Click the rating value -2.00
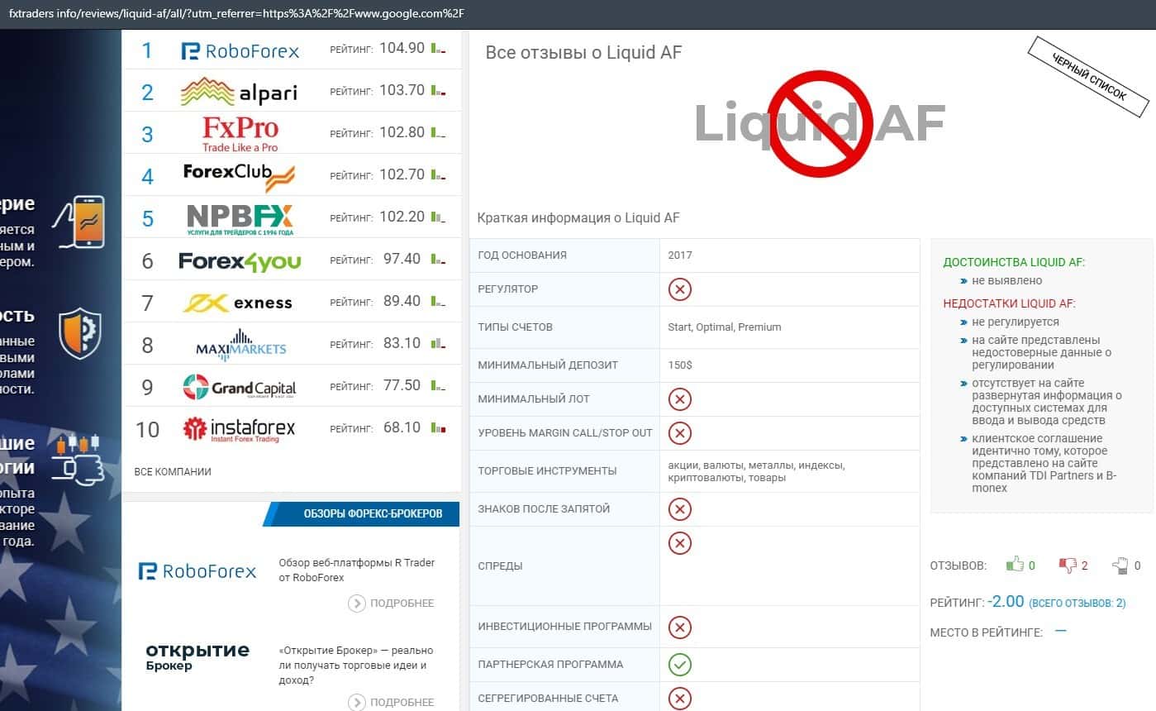This screenshot has width=1156, height=711. [1006, 602]
